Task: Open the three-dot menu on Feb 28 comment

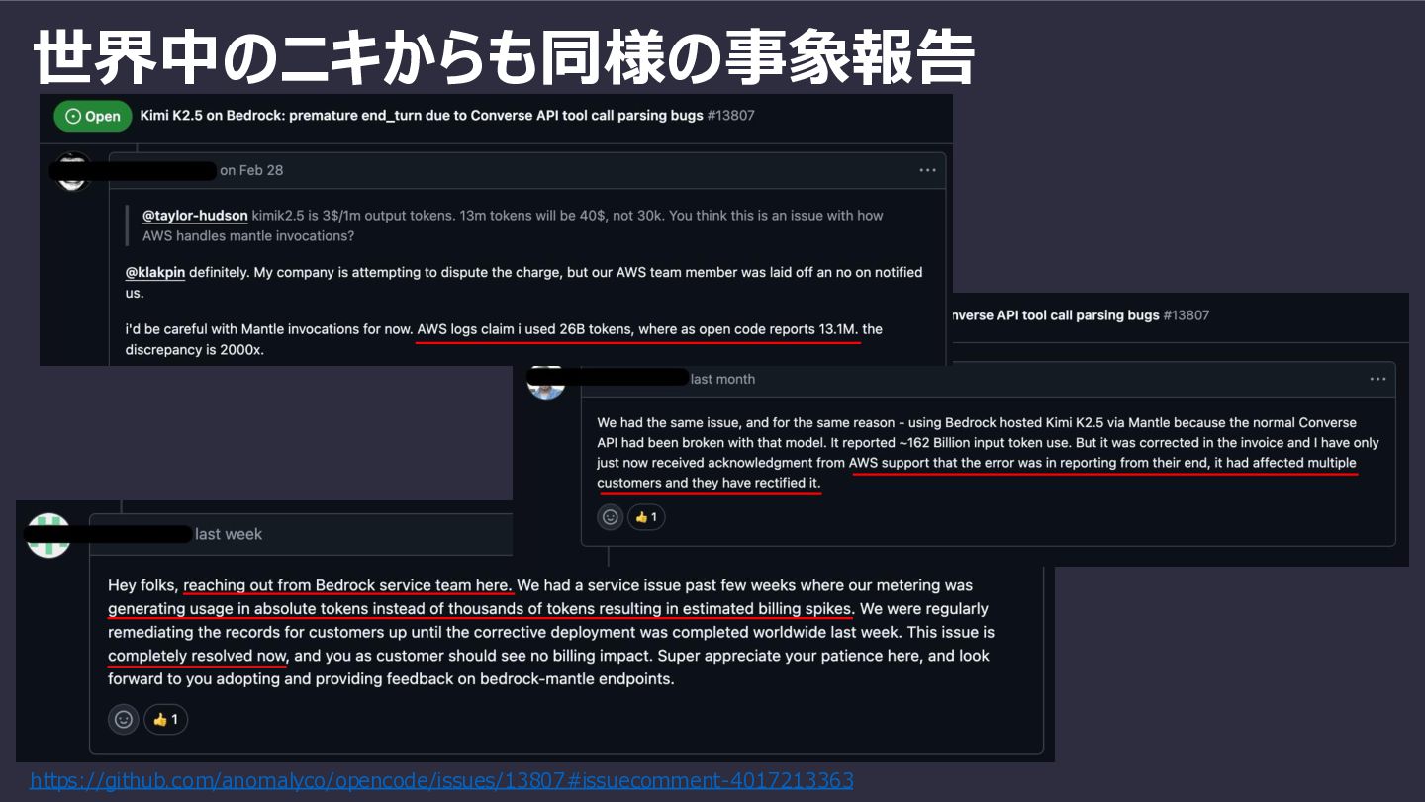Action: (927, 170)
